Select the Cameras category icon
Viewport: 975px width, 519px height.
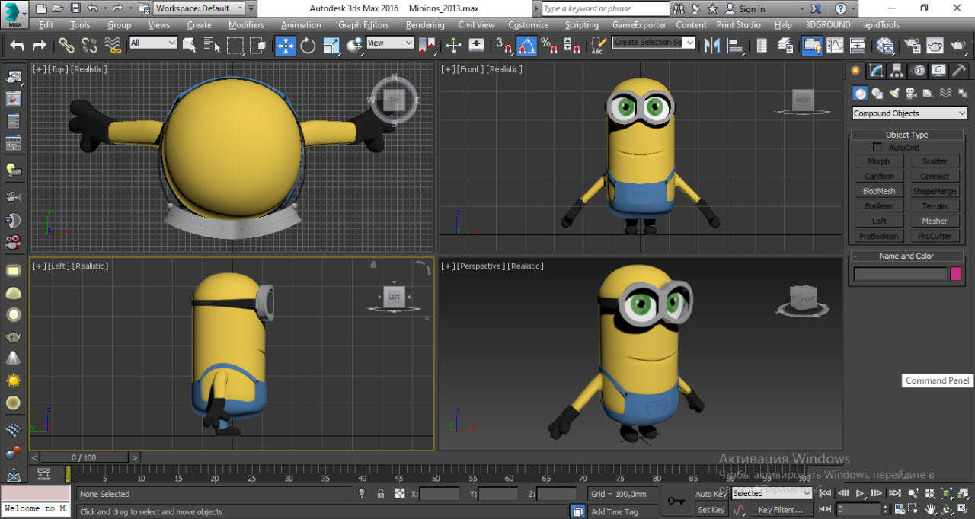point(911,93)
